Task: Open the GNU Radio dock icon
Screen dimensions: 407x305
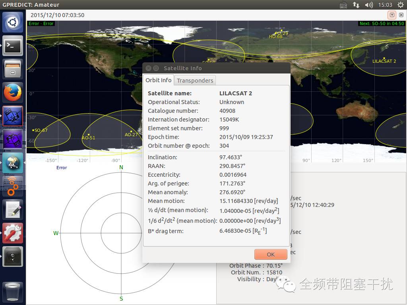Action: [x=13, y=186]
